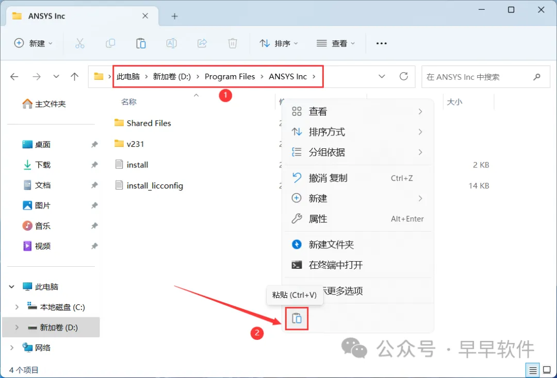Viewport: 557px width, 378px height.
Task: Click the Delete trash icon in toolbar
Action: (x=233, y=43)
